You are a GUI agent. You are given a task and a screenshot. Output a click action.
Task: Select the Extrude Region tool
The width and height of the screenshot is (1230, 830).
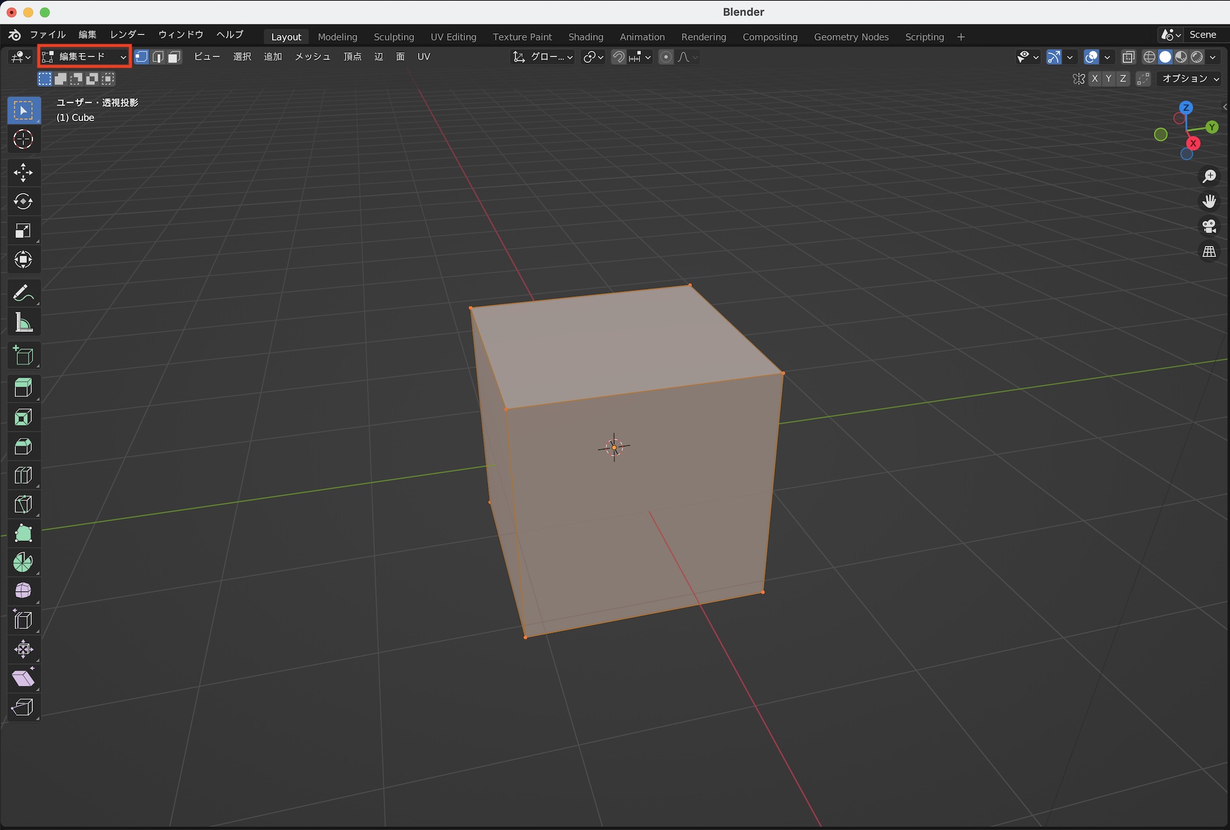point(23,387)
